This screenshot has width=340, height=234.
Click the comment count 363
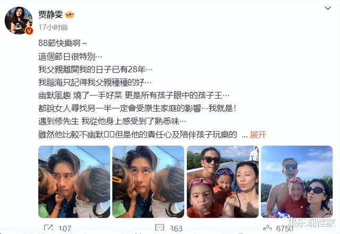click(176, 228)
